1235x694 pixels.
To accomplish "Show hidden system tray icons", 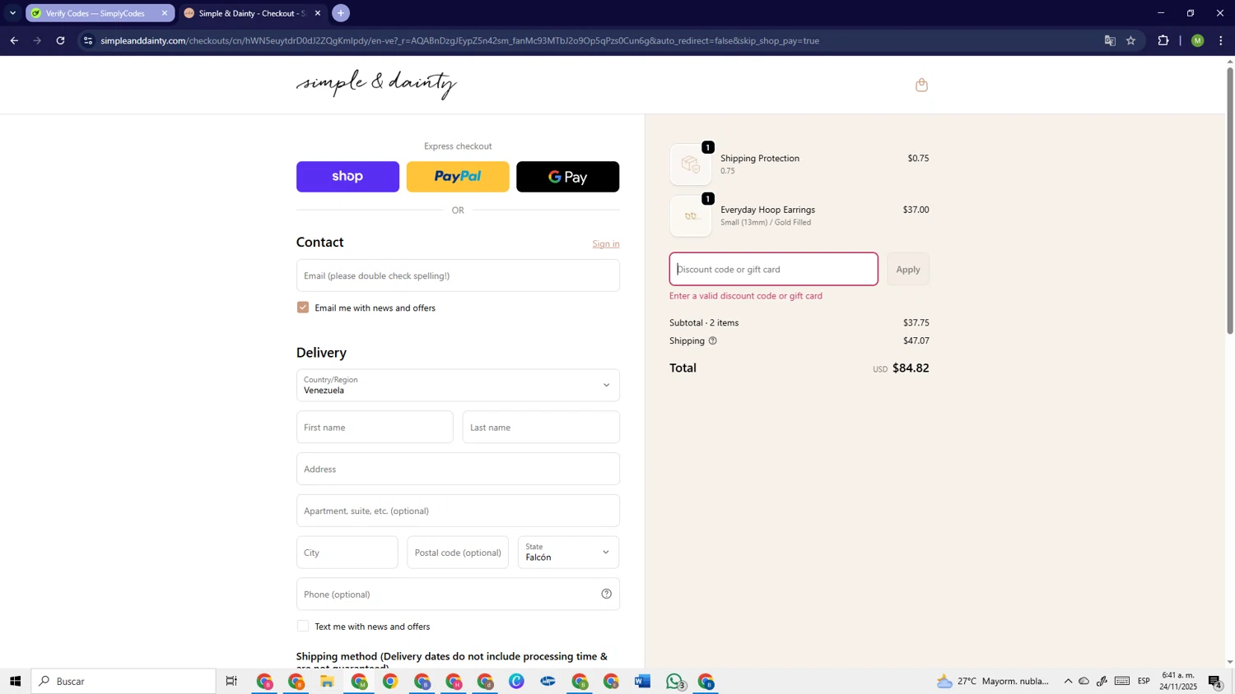I will point(1068,681).
